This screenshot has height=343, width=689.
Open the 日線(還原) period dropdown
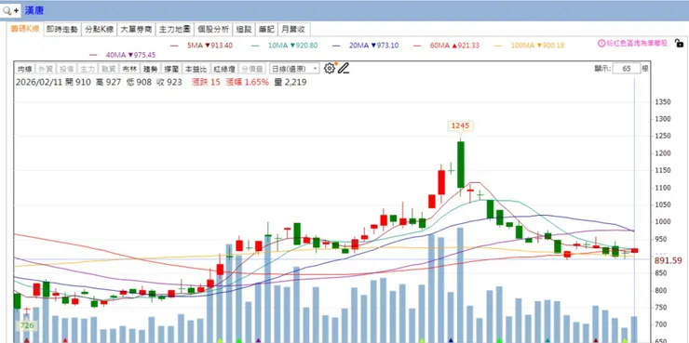pyautogui.click(x=295, y=69)
